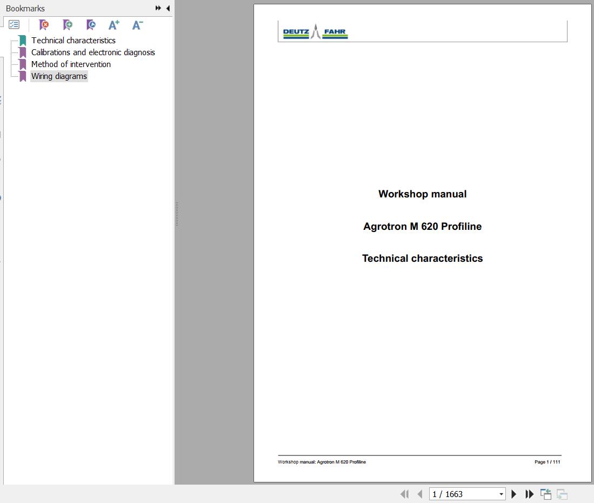
Task: Go to Calibrations and electronic diagnosis bookmark
Action: coord(93,52)
